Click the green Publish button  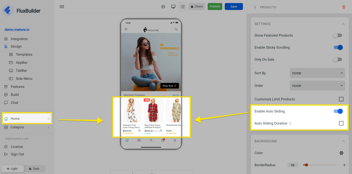(x=215, y=7)
